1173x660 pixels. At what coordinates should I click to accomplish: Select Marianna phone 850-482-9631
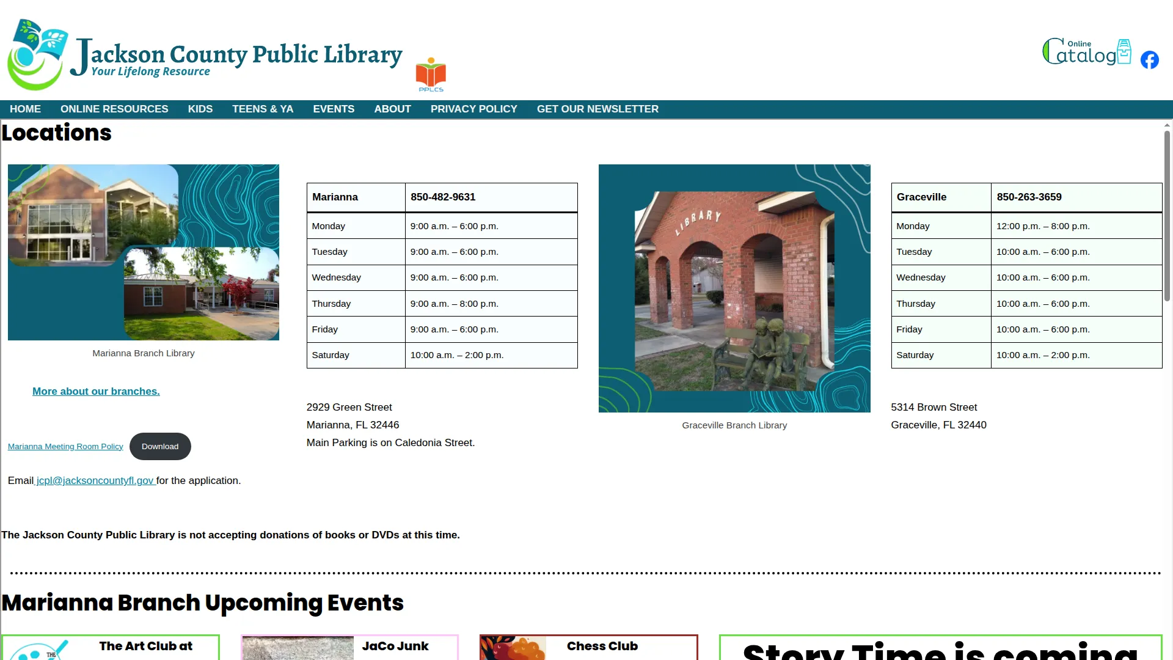pyautogui.click(x=443, y=197)
